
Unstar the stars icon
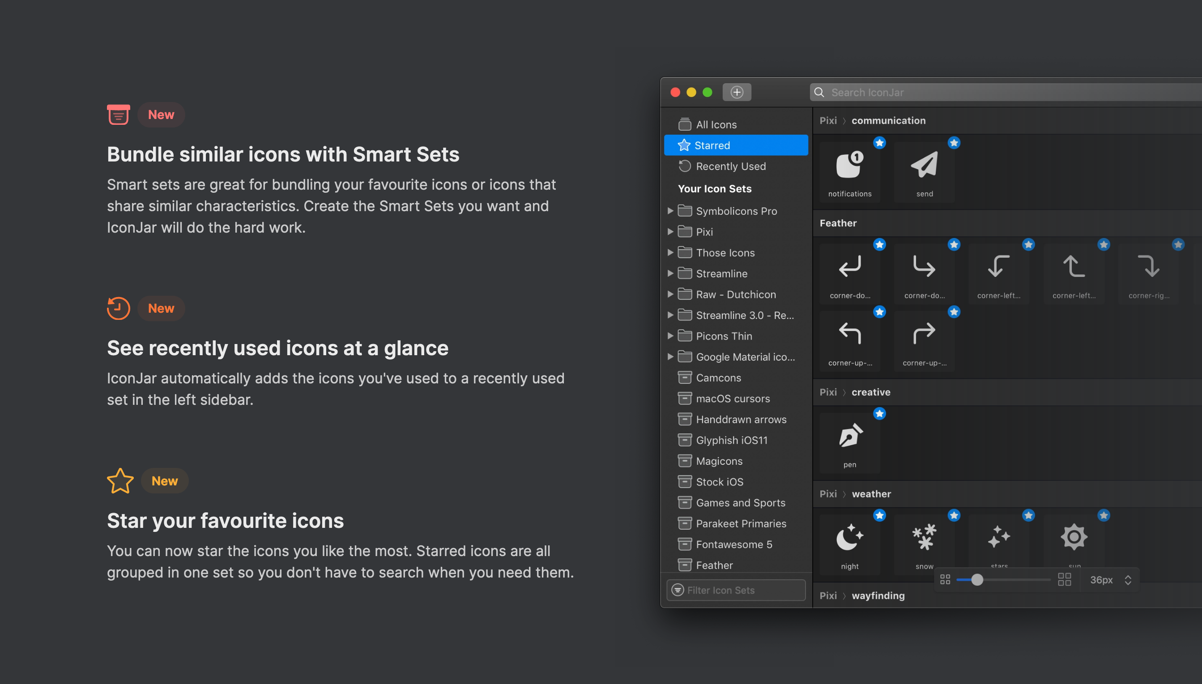click(x=1029, y=515)
